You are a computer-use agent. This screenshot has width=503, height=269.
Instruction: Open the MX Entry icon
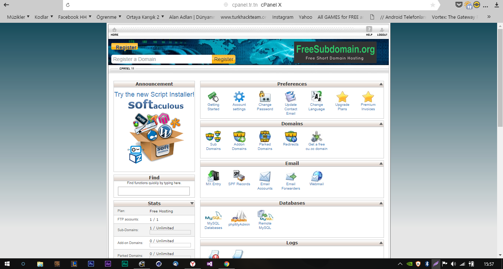point(213,176)
